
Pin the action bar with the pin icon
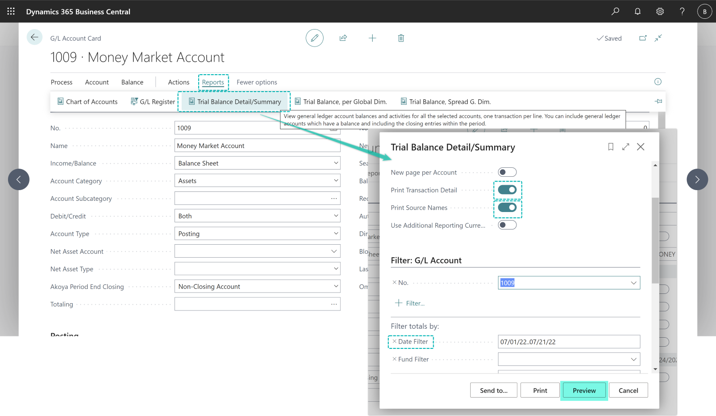coord(658,101)
